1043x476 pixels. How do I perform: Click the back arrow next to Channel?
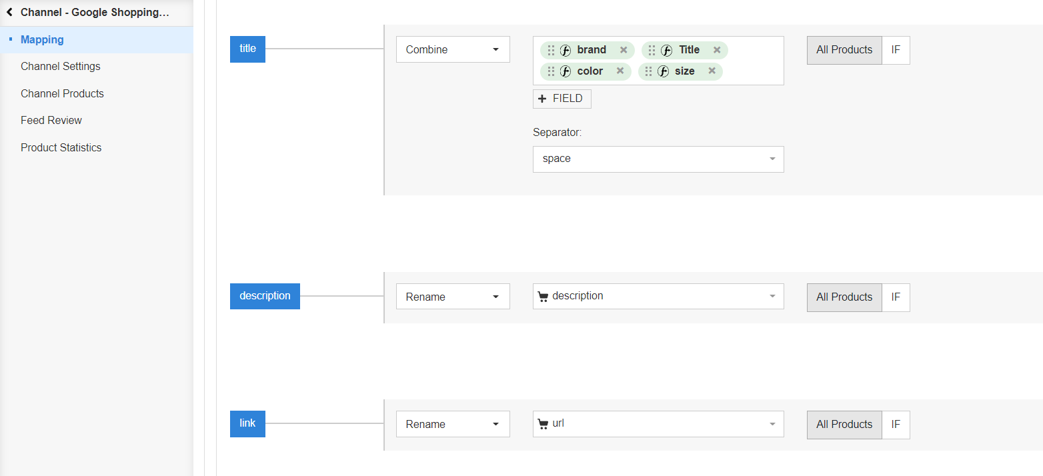click(9, 12)
